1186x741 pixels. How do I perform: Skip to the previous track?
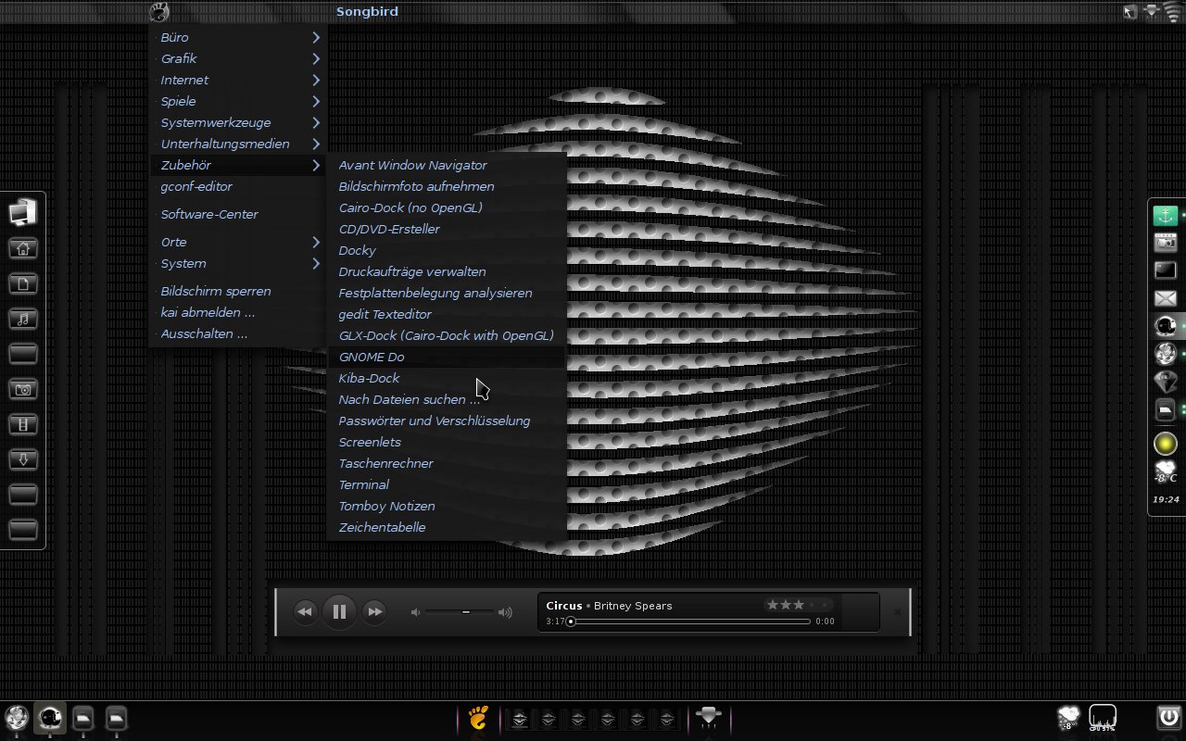coord(305,611)
